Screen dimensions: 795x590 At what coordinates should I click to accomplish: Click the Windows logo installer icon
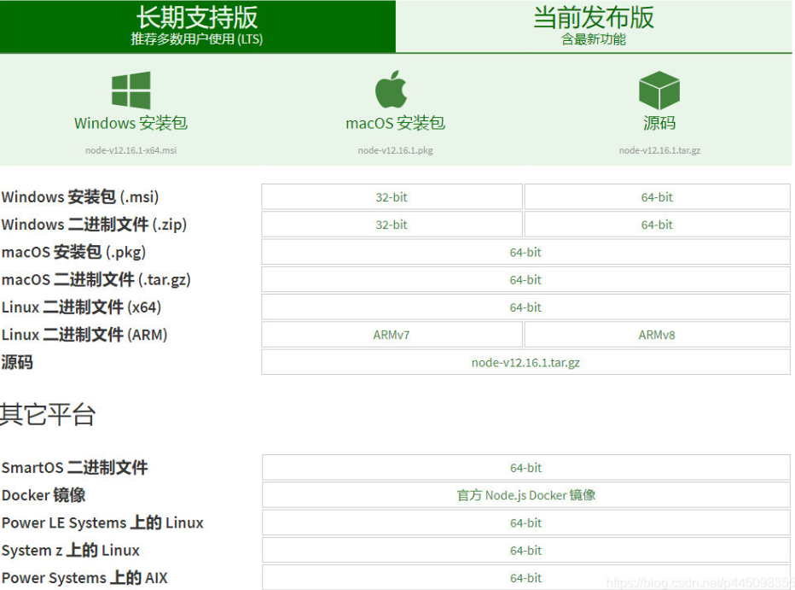point(131,91)
